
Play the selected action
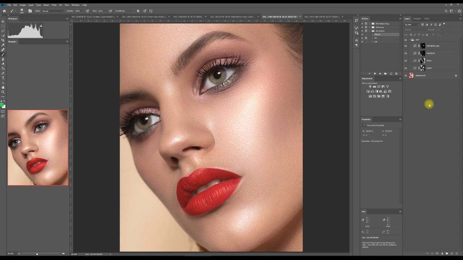pyautogui.click(x=380, y=74)
